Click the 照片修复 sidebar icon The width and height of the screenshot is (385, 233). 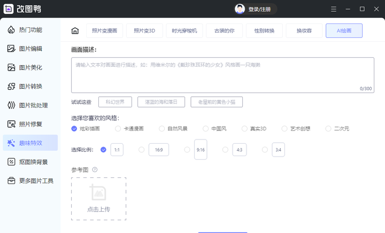pyautogui.click(x=11, y=124)
